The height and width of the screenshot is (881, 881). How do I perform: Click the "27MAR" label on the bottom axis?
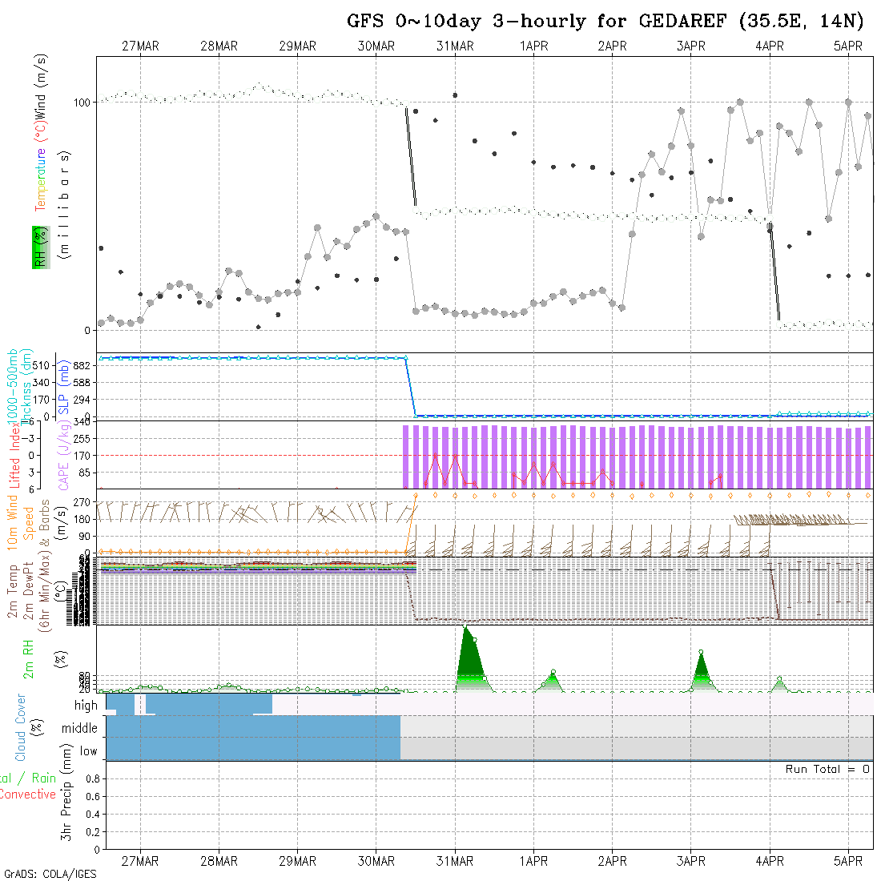tap(140, 861)
